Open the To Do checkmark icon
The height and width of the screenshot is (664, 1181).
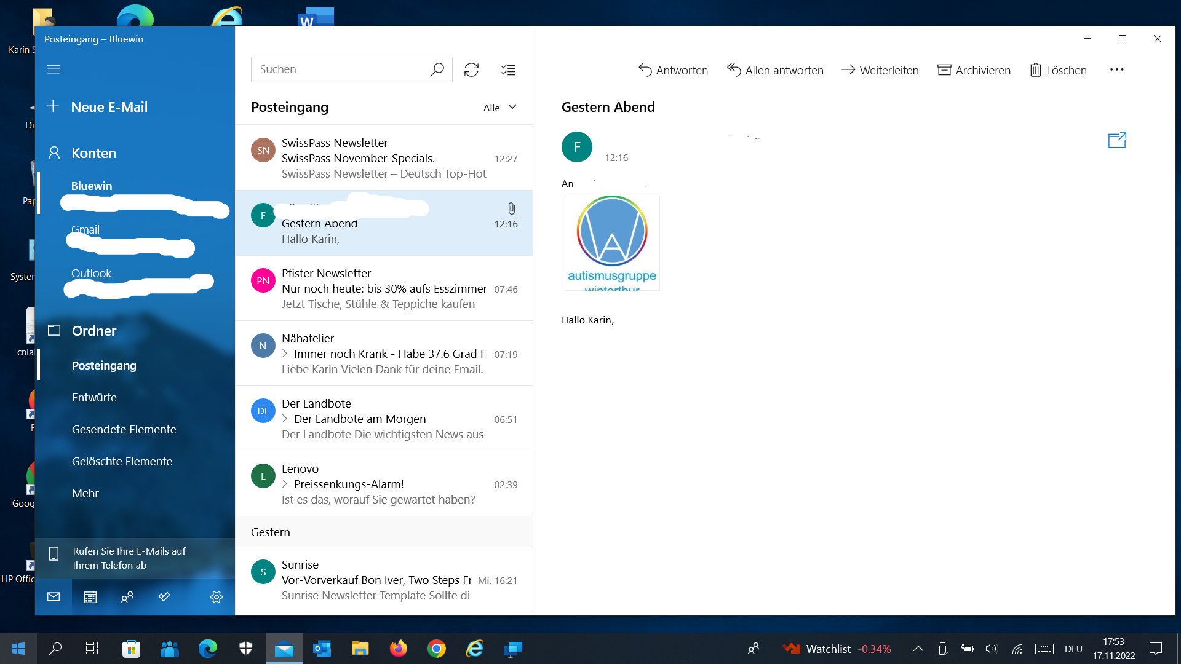point(164,597)
